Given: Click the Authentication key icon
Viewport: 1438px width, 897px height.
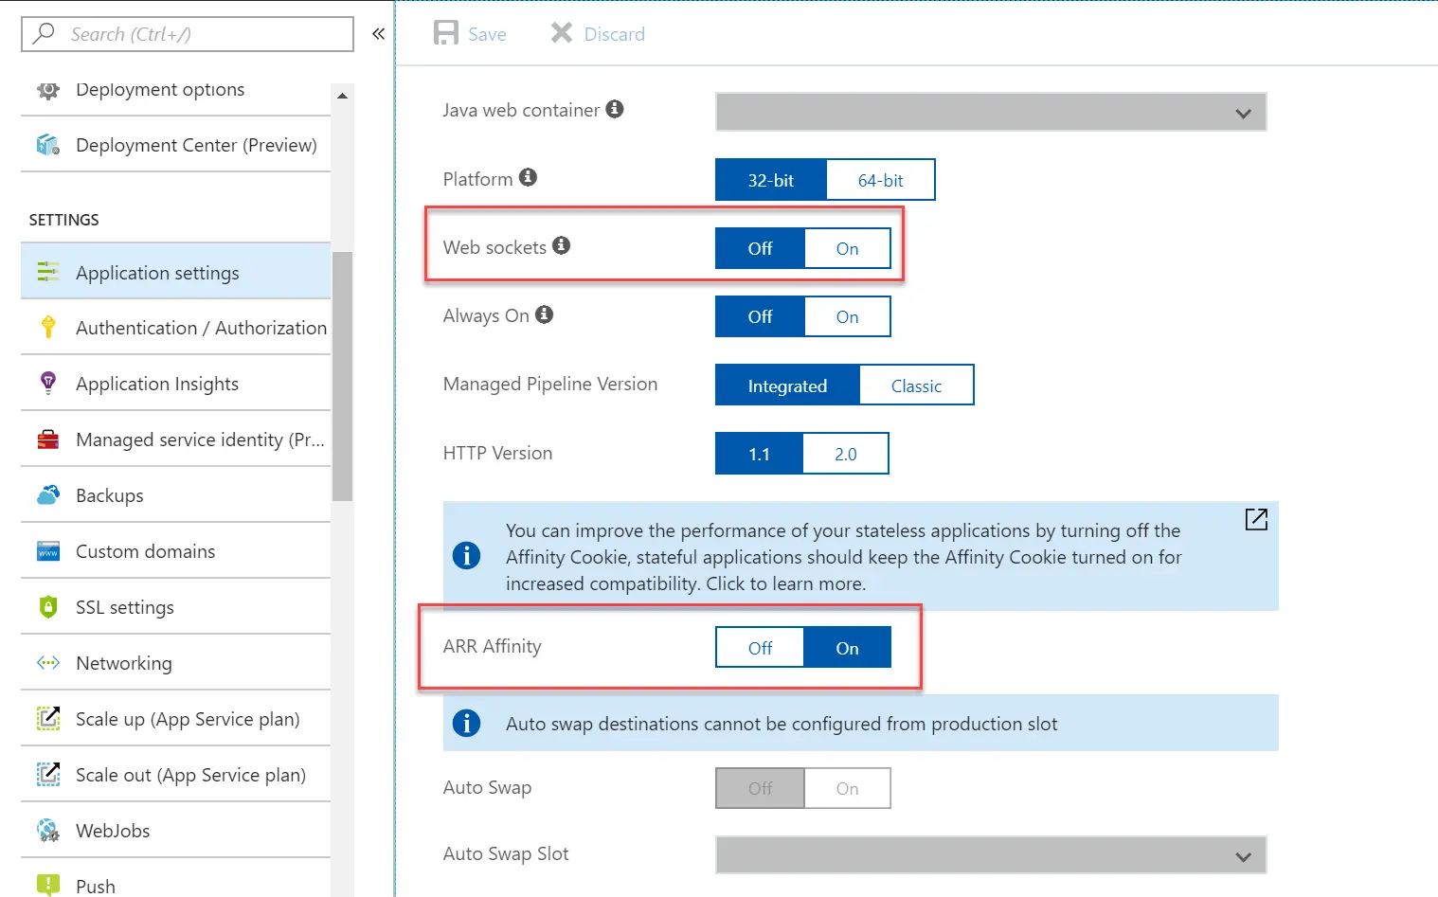Looking at the screenshot, I should pos(47,328).
